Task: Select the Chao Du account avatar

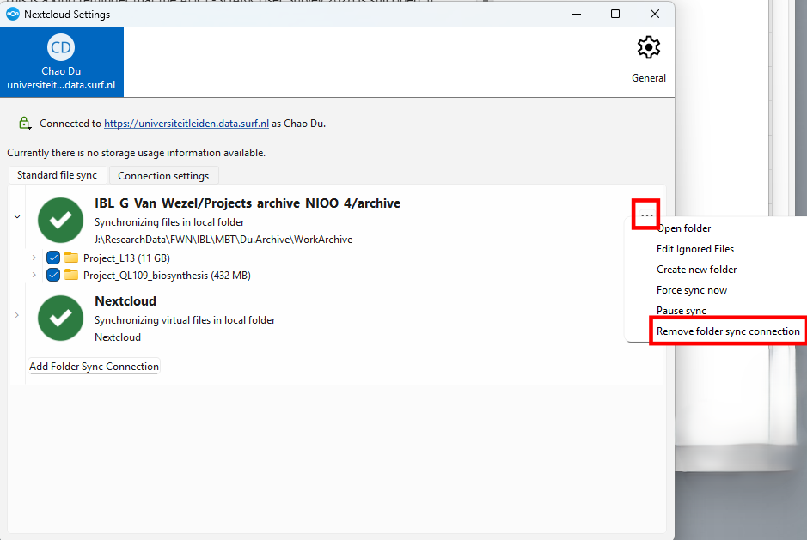Action: (x=61, y=47)
